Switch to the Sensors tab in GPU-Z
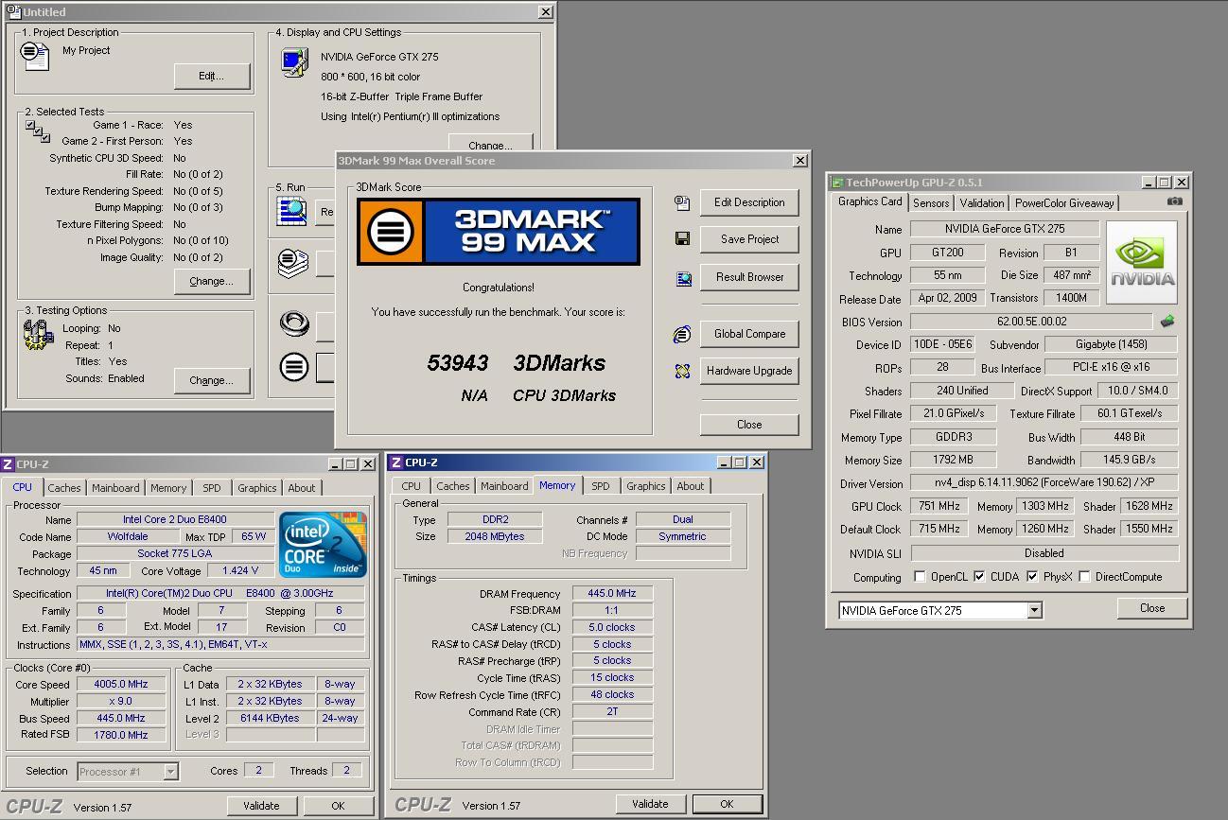This screenshot has width=1228, height=820. click(931, 202)
